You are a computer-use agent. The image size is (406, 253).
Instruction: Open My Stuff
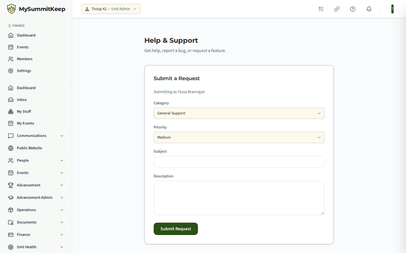36,112
